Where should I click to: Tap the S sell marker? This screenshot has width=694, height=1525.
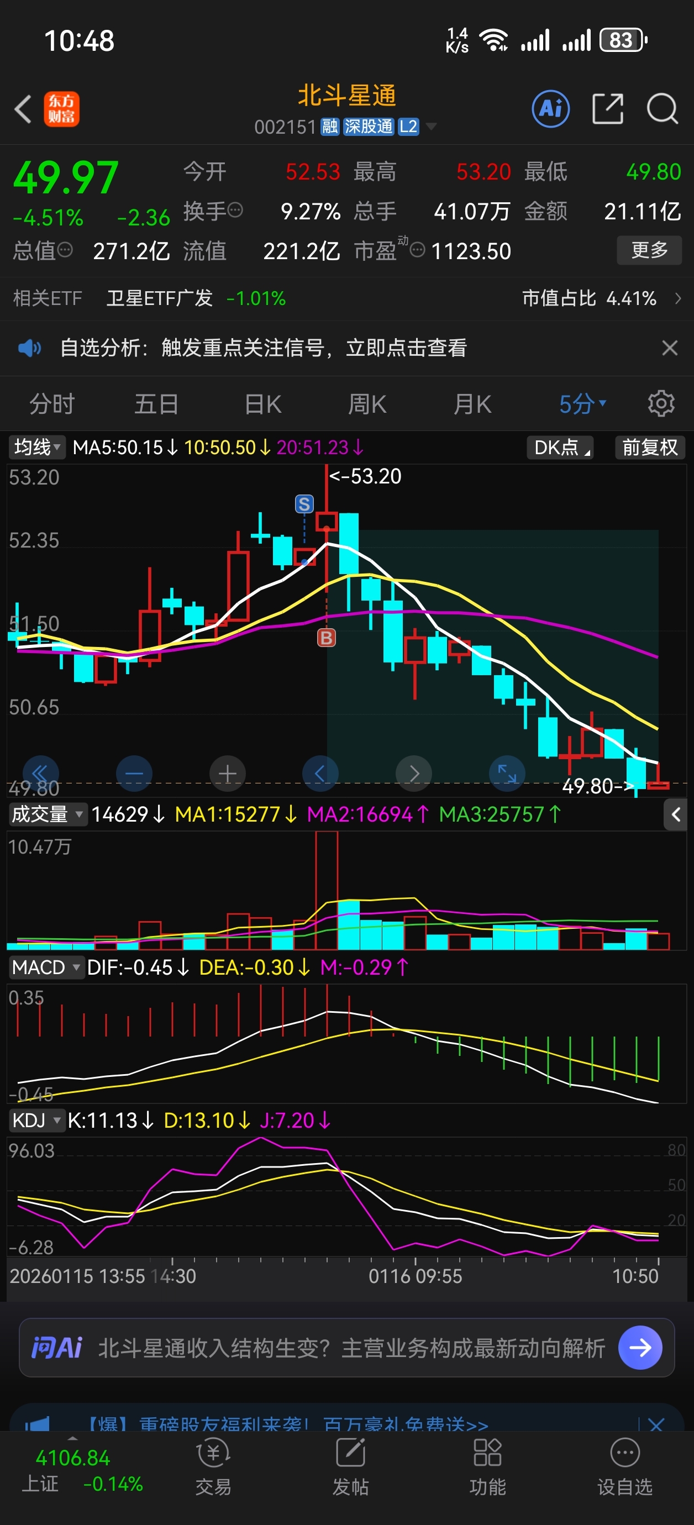[x=304, y=504]
